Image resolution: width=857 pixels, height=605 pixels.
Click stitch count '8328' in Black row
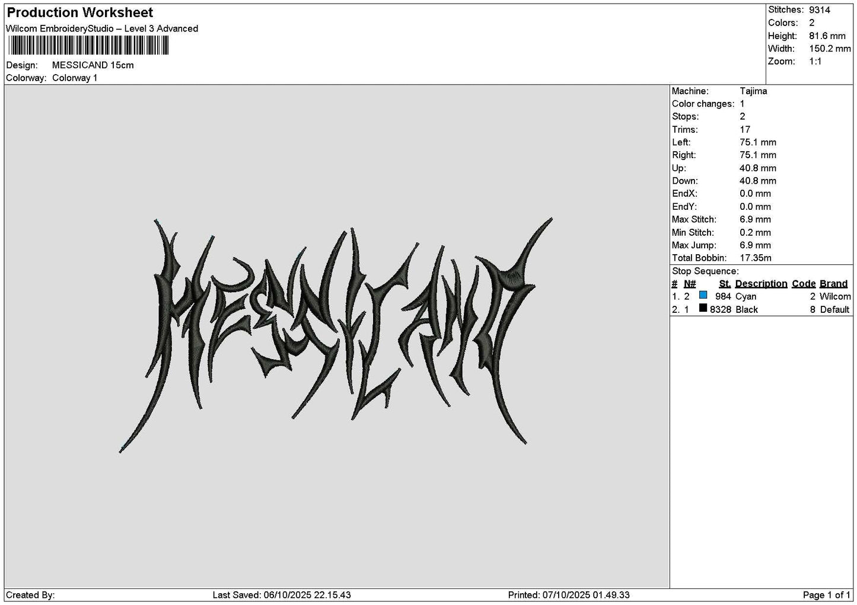[721, 310]
